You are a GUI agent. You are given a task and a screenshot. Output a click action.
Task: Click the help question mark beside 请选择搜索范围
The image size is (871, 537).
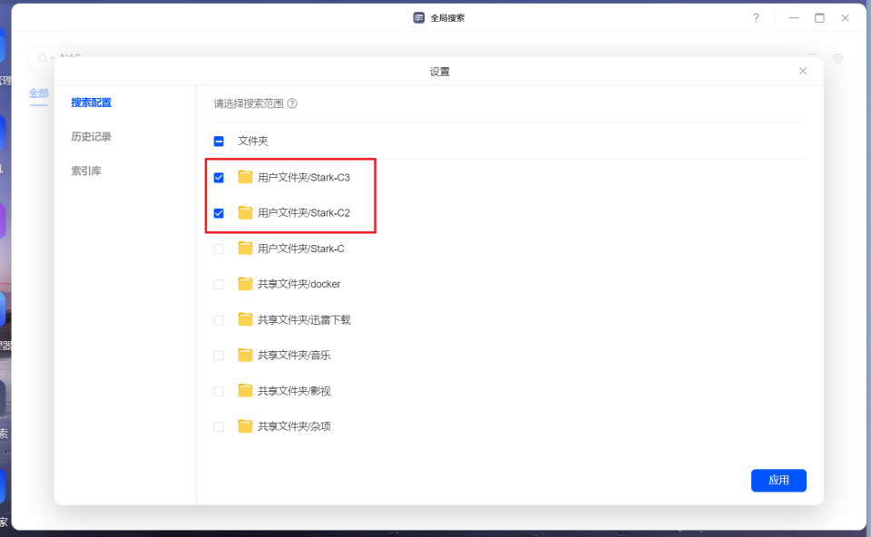(x=292, y=103)
